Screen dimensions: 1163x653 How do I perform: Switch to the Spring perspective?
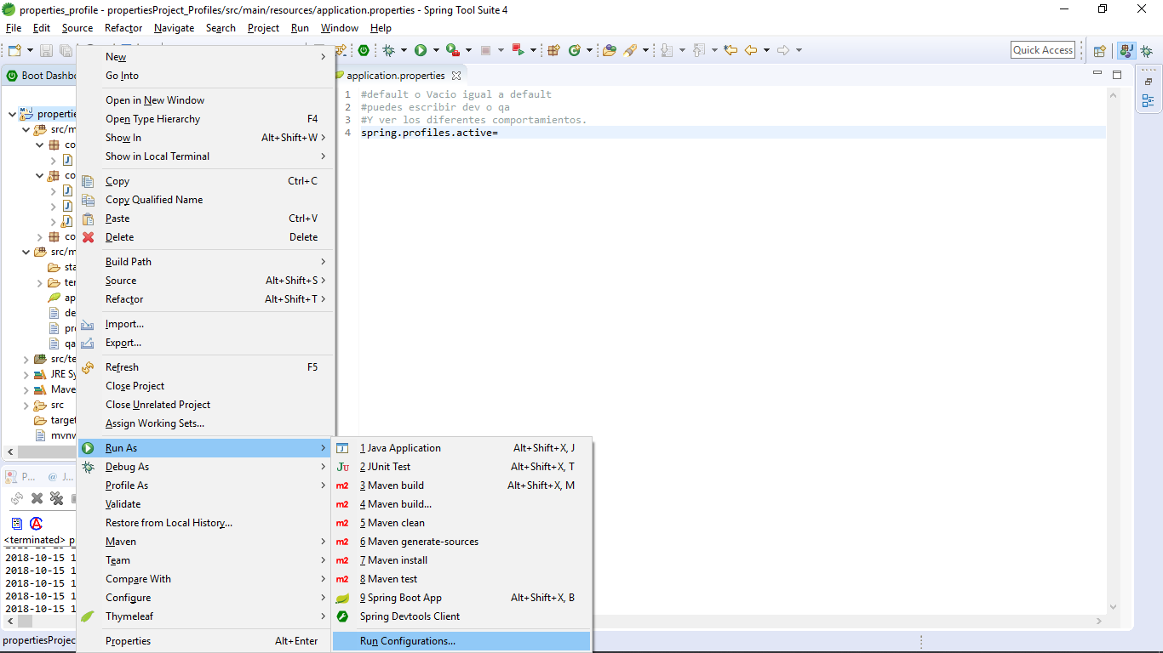tap(1126, 51)
